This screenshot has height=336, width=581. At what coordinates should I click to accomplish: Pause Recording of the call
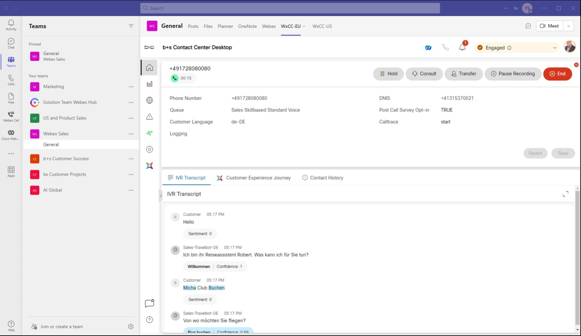tap(513, 74)
